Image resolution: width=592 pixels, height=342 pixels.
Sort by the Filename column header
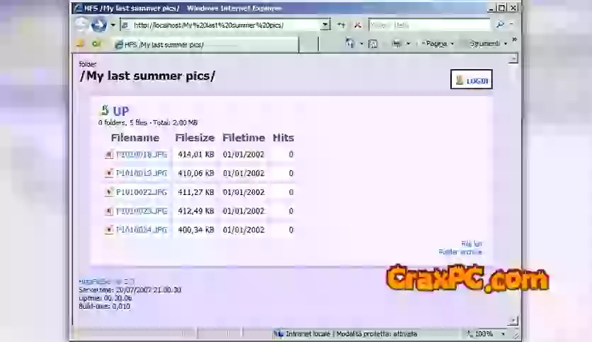(135, 138)
